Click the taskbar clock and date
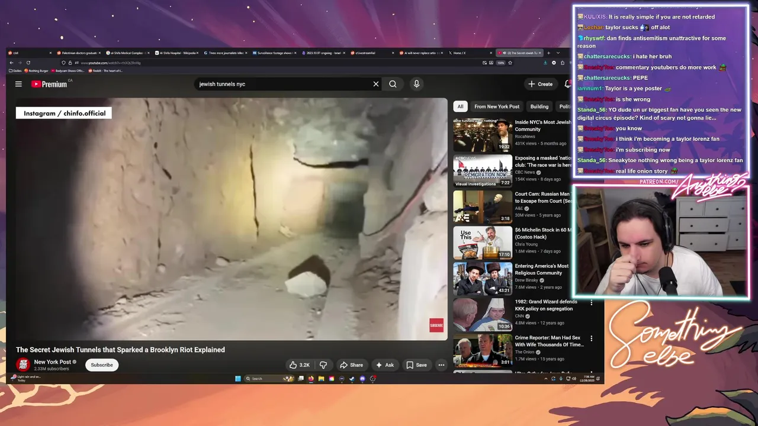758x426 pixels. (587, 379)
